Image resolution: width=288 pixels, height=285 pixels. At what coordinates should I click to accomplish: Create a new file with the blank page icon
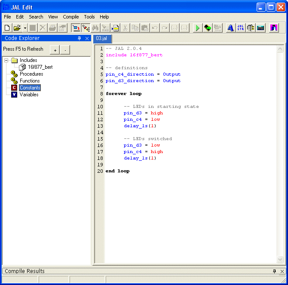(x=7, y=28)
